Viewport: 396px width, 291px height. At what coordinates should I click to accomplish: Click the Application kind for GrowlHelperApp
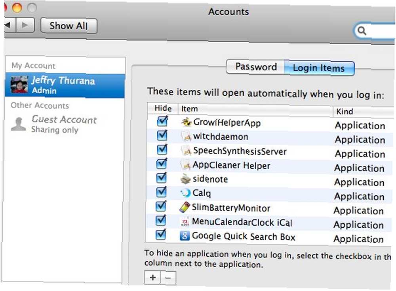pyautogui.click(x=360, y=126)
